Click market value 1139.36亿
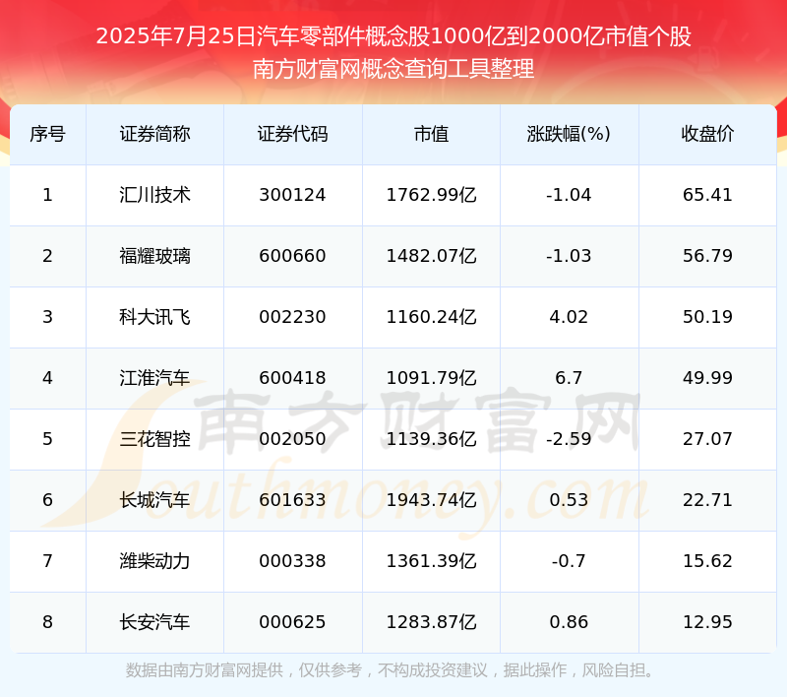Image resolution: width=787 pixels, height=697 pixels. point(431,439)
